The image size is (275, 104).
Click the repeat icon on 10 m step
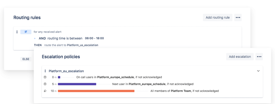coord(45,91)
